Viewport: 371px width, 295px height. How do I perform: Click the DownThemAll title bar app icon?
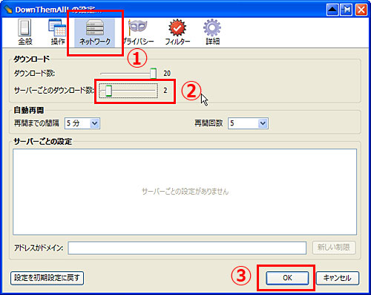click(x=8, y=10)
